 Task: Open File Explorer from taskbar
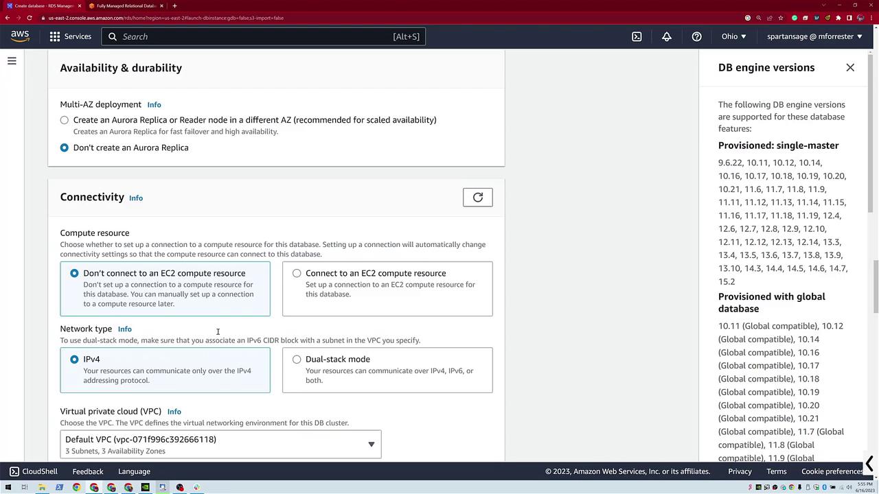[42, 487]
